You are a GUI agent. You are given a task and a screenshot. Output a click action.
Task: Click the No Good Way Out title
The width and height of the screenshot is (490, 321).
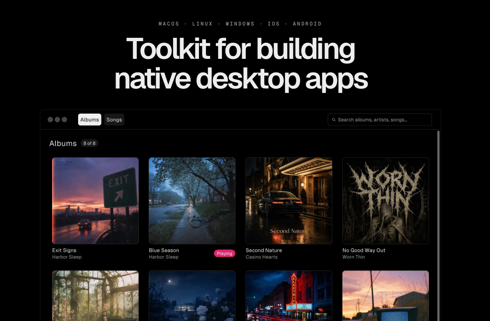coord(364,250)
